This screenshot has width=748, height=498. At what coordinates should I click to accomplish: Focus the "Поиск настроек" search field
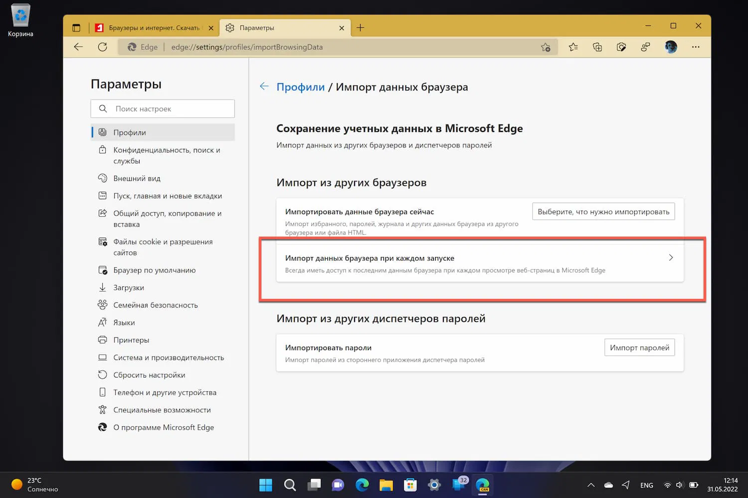click(x=163, y=109)
